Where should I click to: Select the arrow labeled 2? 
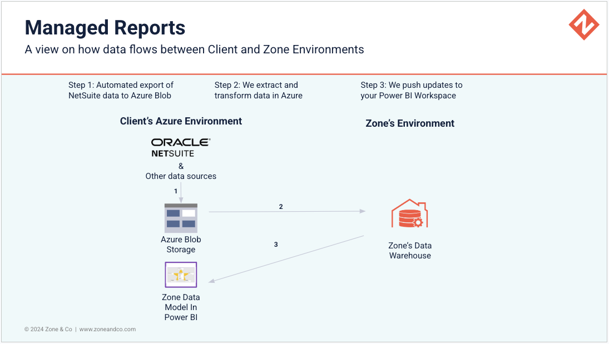(x=286, y=211)
